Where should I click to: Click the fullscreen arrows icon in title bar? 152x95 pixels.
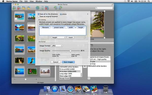click(112, 5)
